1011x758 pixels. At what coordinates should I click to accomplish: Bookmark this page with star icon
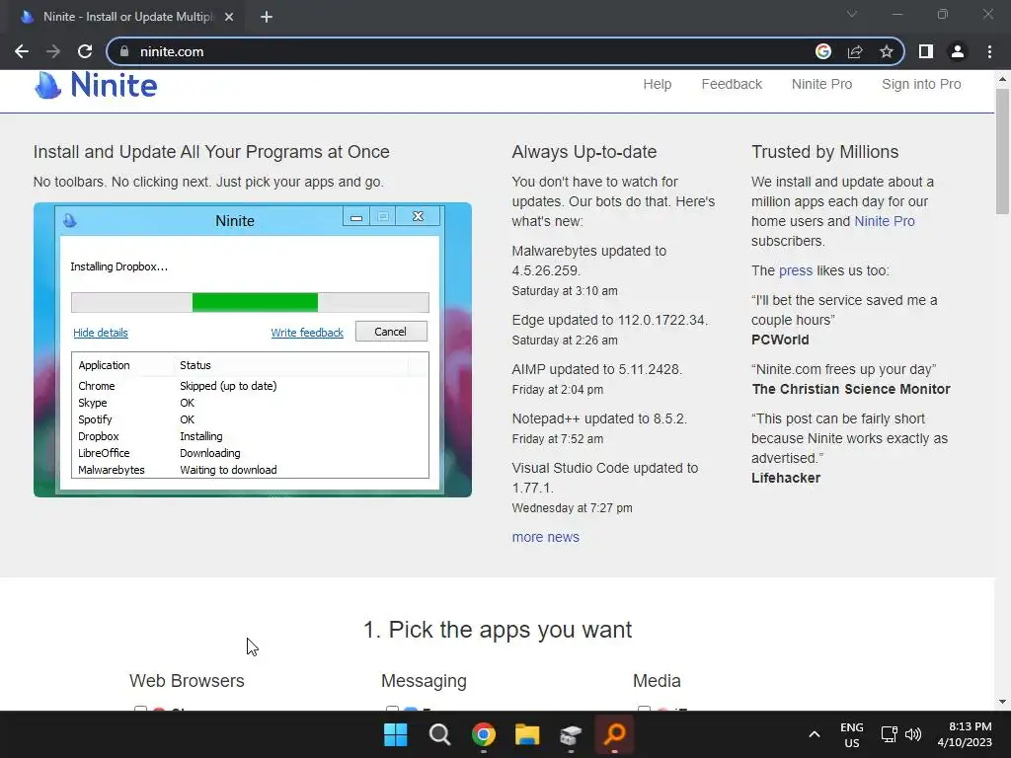pyautogui.click(x=887, y=51)
